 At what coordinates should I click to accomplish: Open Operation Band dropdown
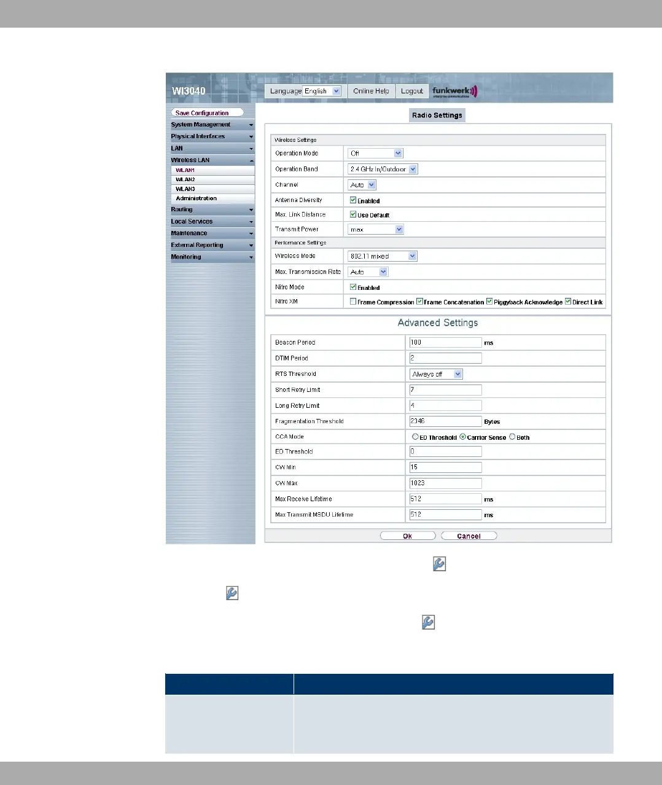click(x=383, y=169)
